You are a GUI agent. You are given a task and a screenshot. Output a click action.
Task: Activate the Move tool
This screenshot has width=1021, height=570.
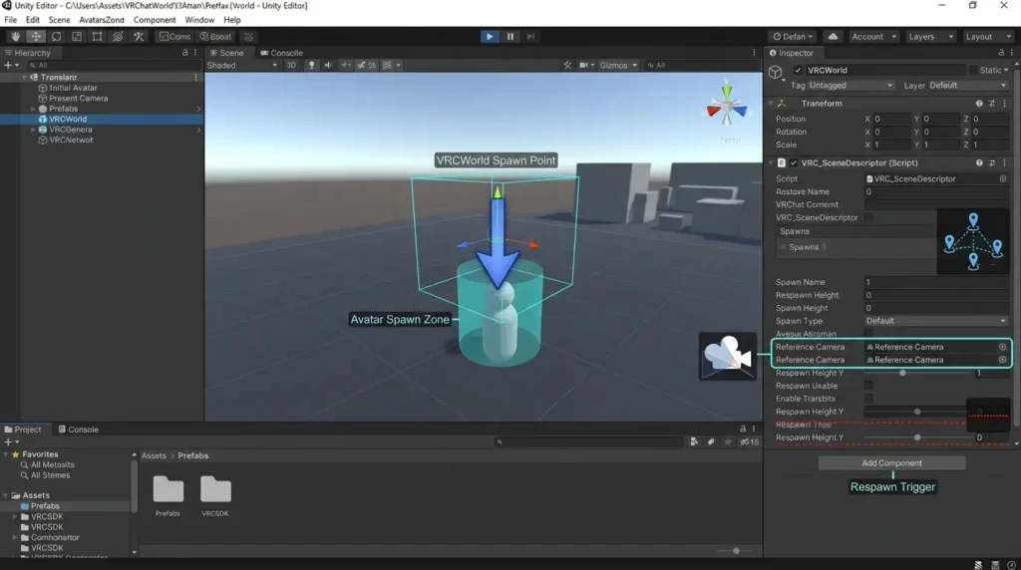(36, 37)
